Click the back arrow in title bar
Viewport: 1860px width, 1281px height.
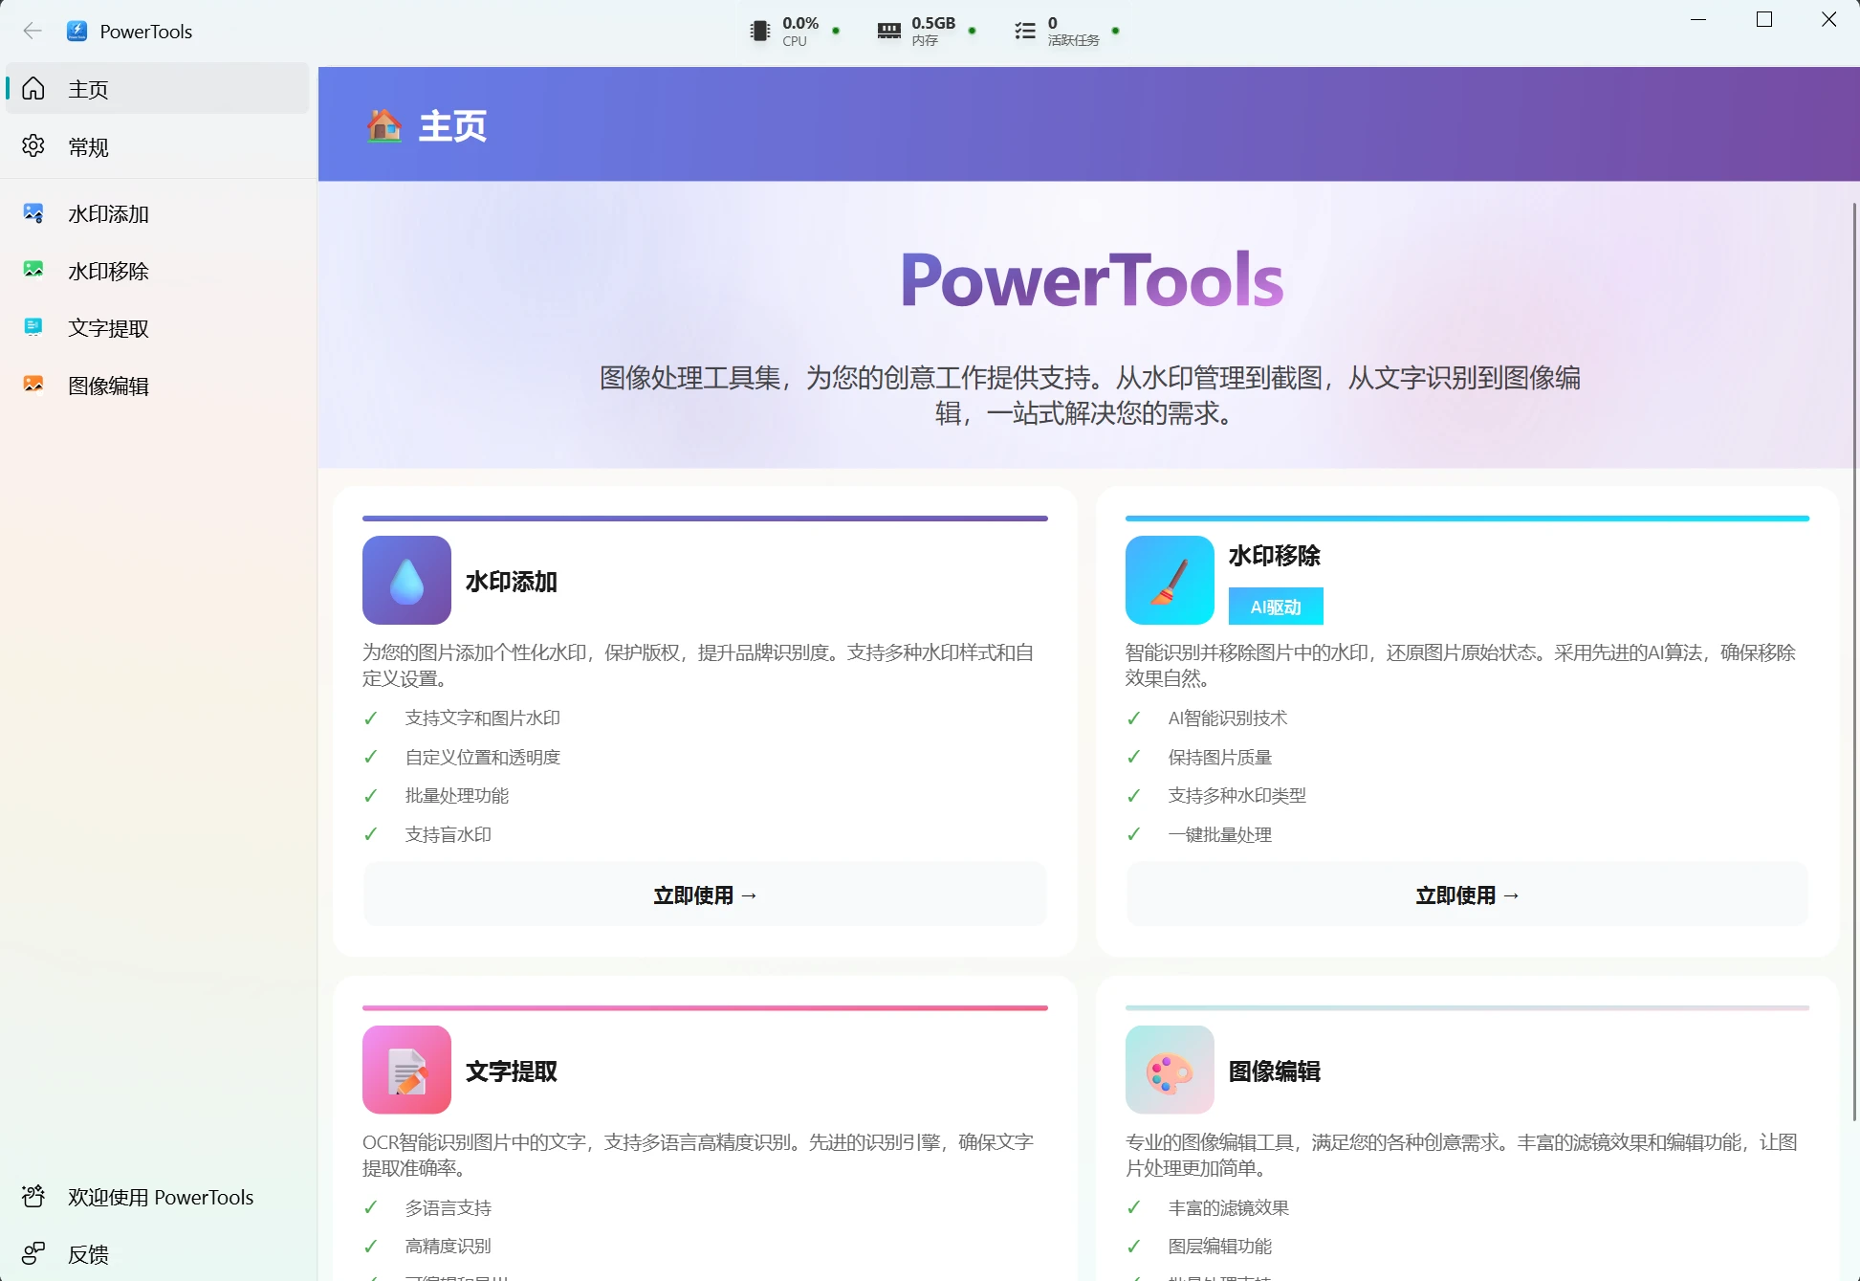click(x=33, y=31)
